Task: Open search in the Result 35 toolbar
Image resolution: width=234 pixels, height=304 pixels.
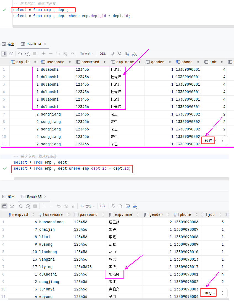Action: coord(120,206)
